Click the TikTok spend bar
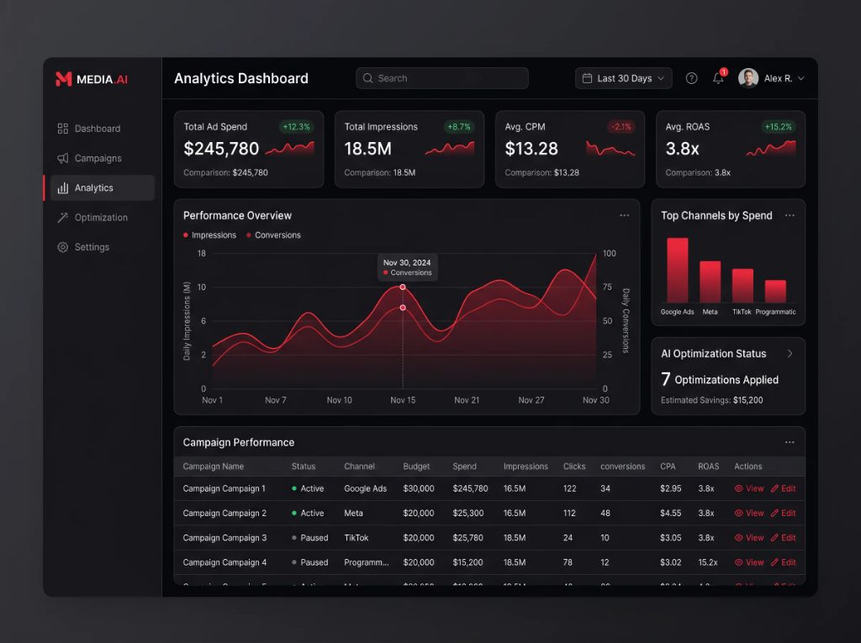 pos(742,286)
